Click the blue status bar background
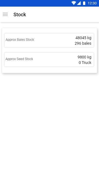Screen dimensions: 99x177 tap(34, 3)
